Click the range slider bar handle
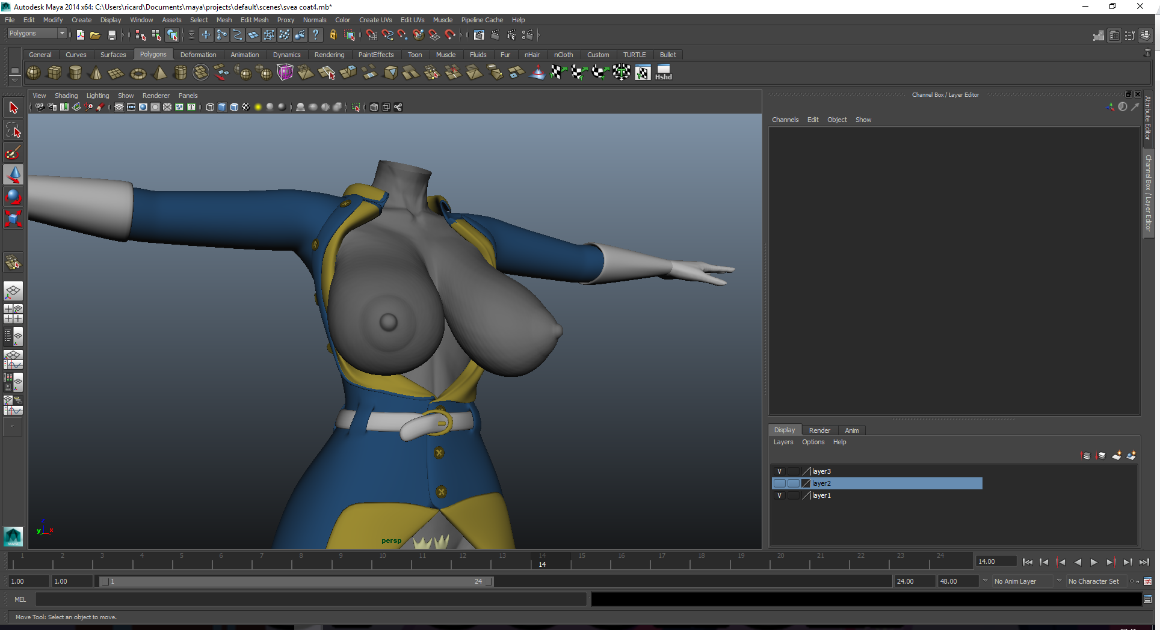The image size is (1160, 630). pos(295,581)
